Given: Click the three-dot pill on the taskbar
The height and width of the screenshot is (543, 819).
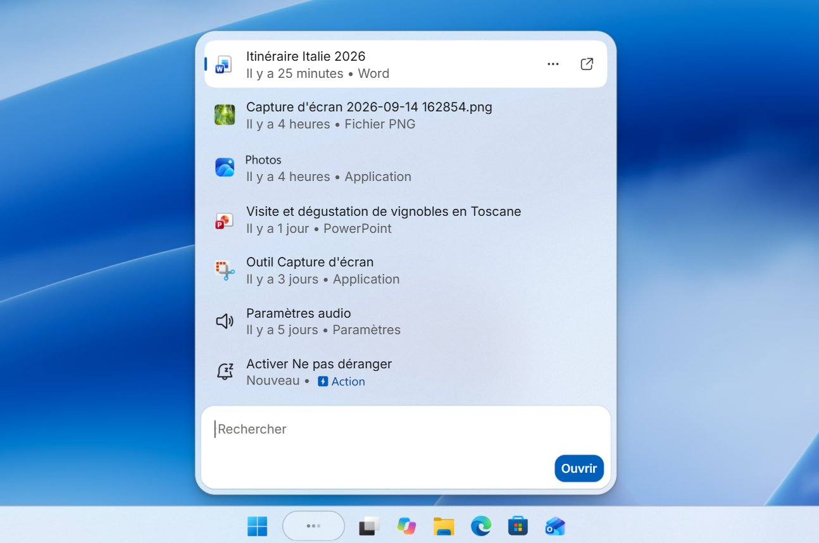Looking at the screenshot, I should coord(313,526).
